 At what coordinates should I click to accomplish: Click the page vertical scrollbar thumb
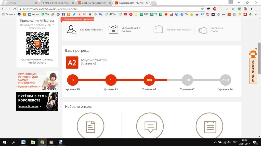tap(259, 58)
